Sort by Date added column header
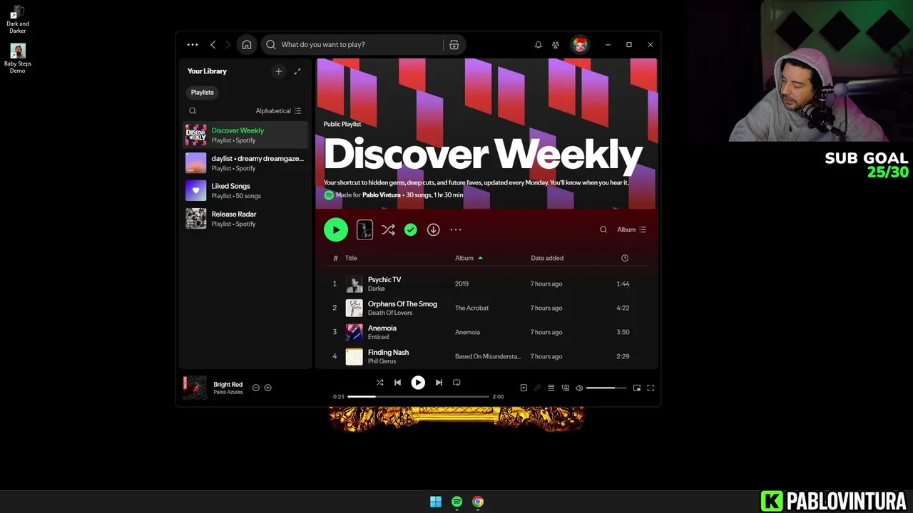The image size is (913, 513). 547,258
